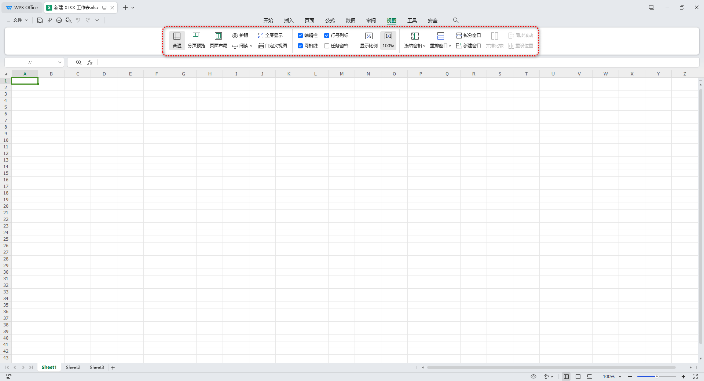The width and height of the screenshot is (704, 381).
Task: Open the Insert (插入) ribbon tab
Action: tap(289, 21)
